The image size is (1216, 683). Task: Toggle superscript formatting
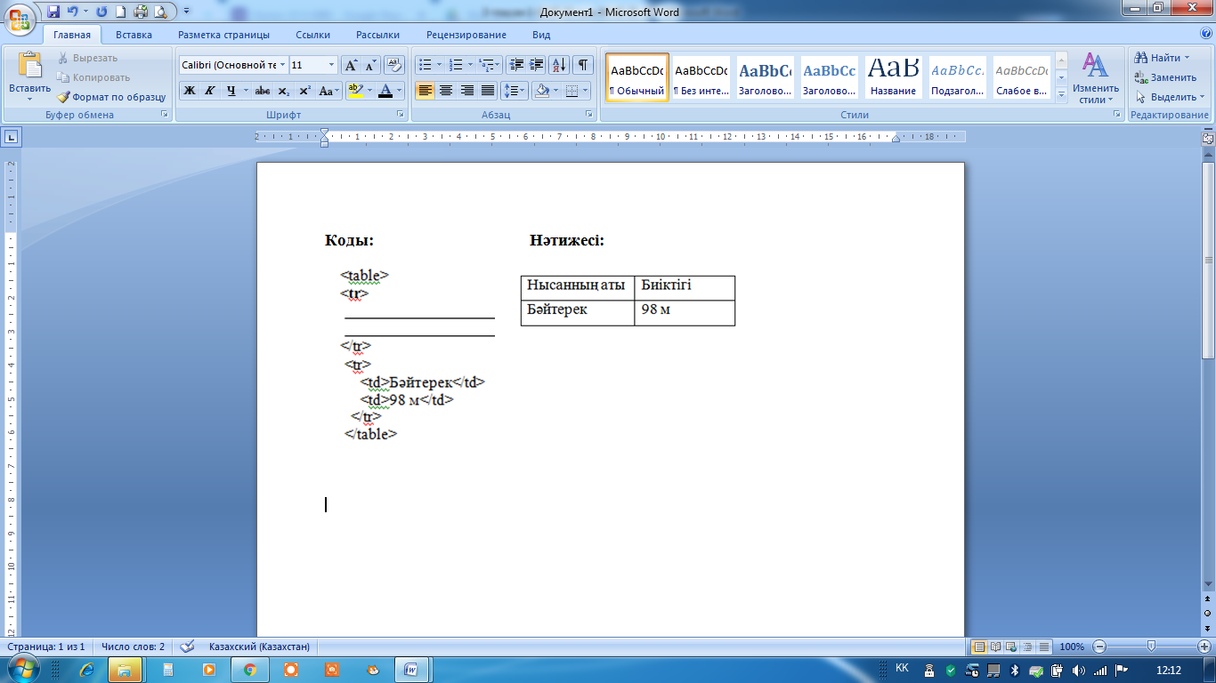click(304, 91)
